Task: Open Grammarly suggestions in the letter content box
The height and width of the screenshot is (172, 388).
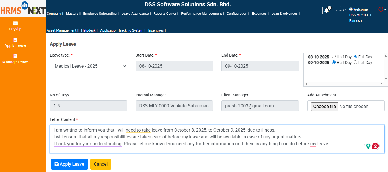Action: point(372,146)
